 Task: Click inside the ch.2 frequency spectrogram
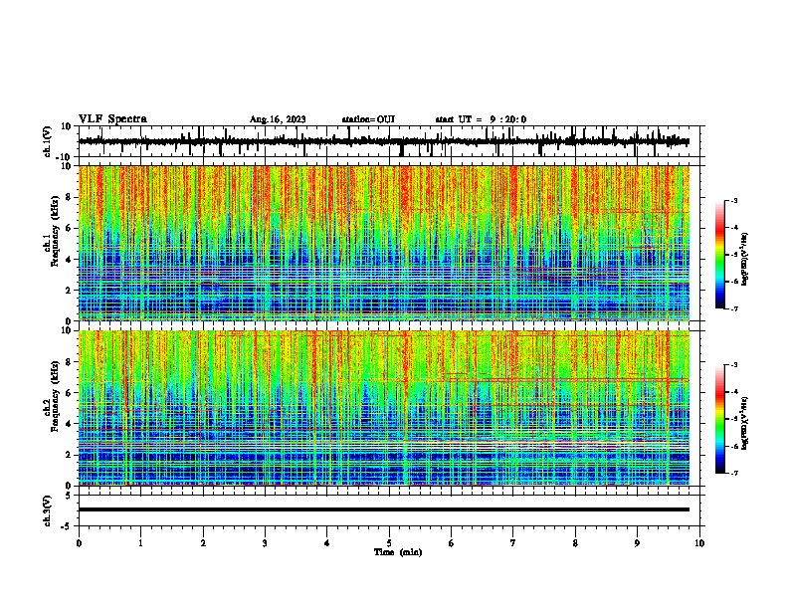coord(384,408)
